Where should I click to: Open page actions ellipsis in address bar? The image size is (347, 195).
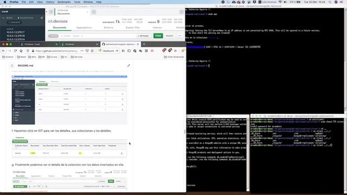(x=82, y=51)
